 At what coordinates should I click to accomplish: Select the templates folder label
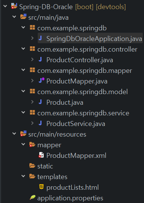coord(52,177)
